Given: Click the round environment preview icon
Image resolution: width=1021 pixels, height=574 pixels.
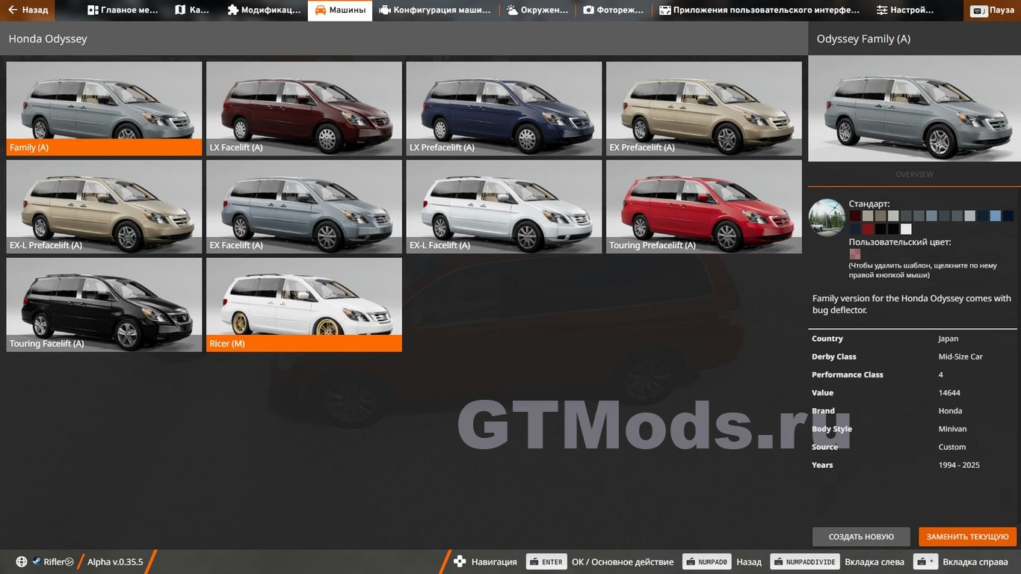Looking at the screenshot, I should [x=827, y=217].
